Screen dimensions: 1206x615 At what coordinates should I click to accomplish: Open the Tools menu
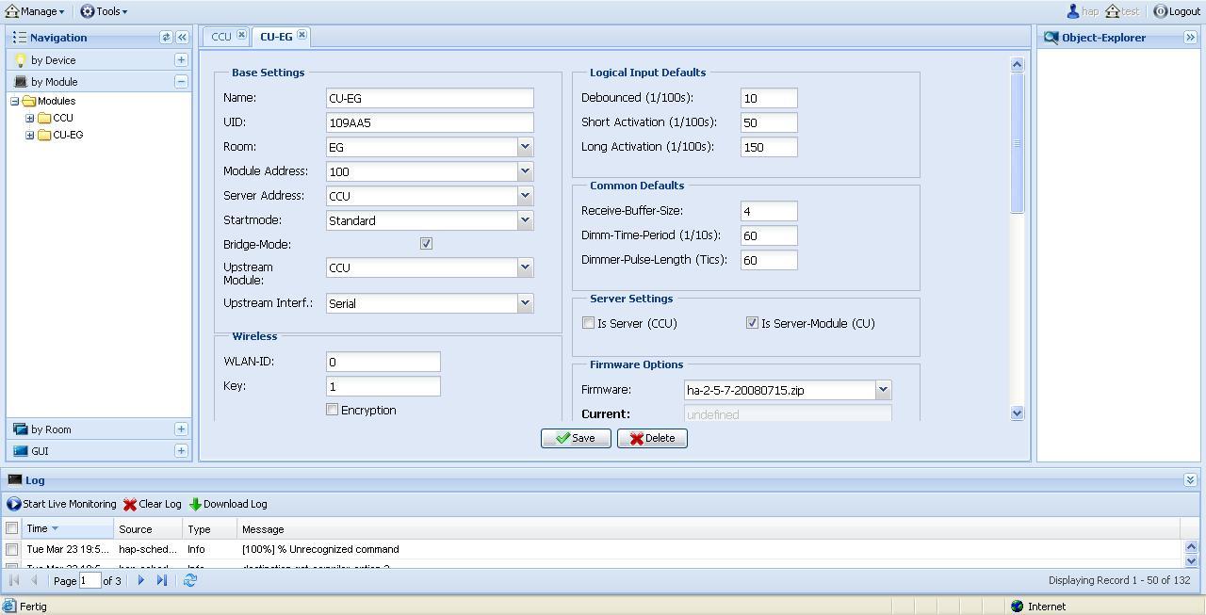point(104,11)
